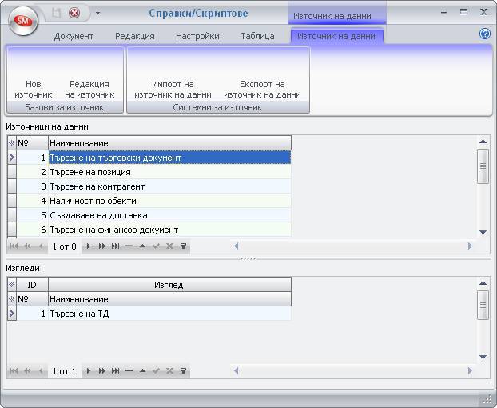Screen dimensions: 497x408
Task: Click right scroll arrow in Изгледи horizontal scrollbar
Action: pyautogui.click(x=470, y=370)
